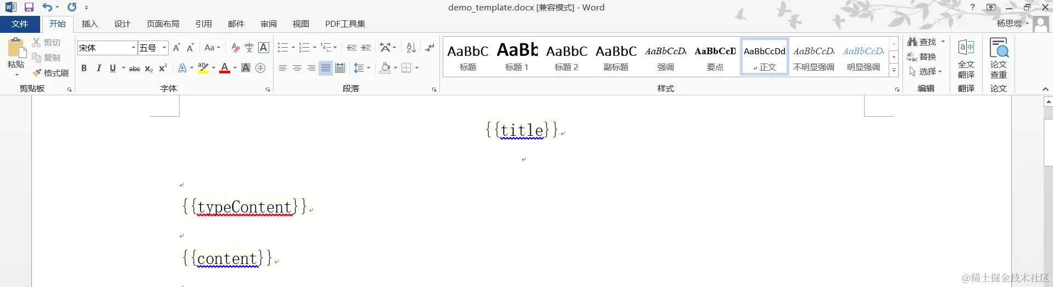Apply the 要点 style

coord(715,56)
